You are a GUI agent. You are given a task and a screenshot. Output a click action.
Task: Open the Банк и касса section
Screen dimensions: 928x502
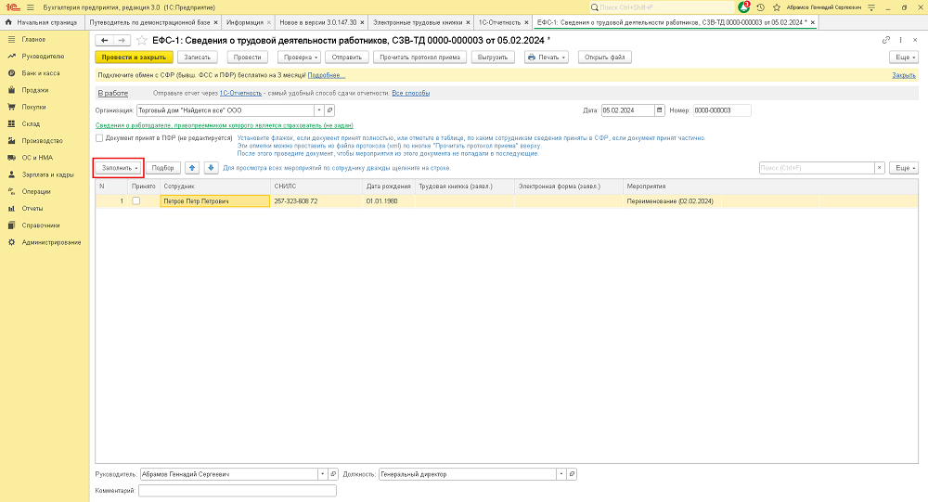click(x=41, y=73)
